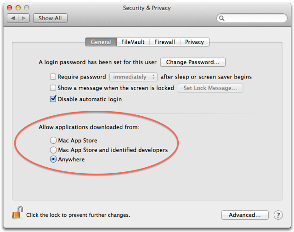Minimize window with the yellow button

[x=18, y=8]
